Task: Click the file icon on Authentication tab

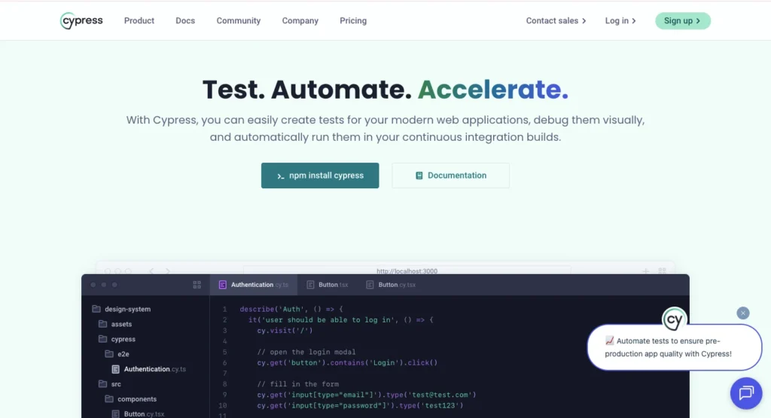Action: coord(223,285)
